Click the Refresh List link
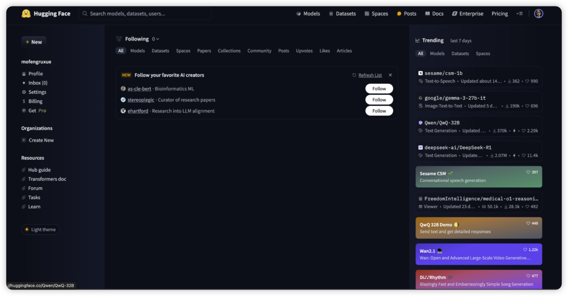The height and width of the screenshot is (296, 568). pos(369,75)
